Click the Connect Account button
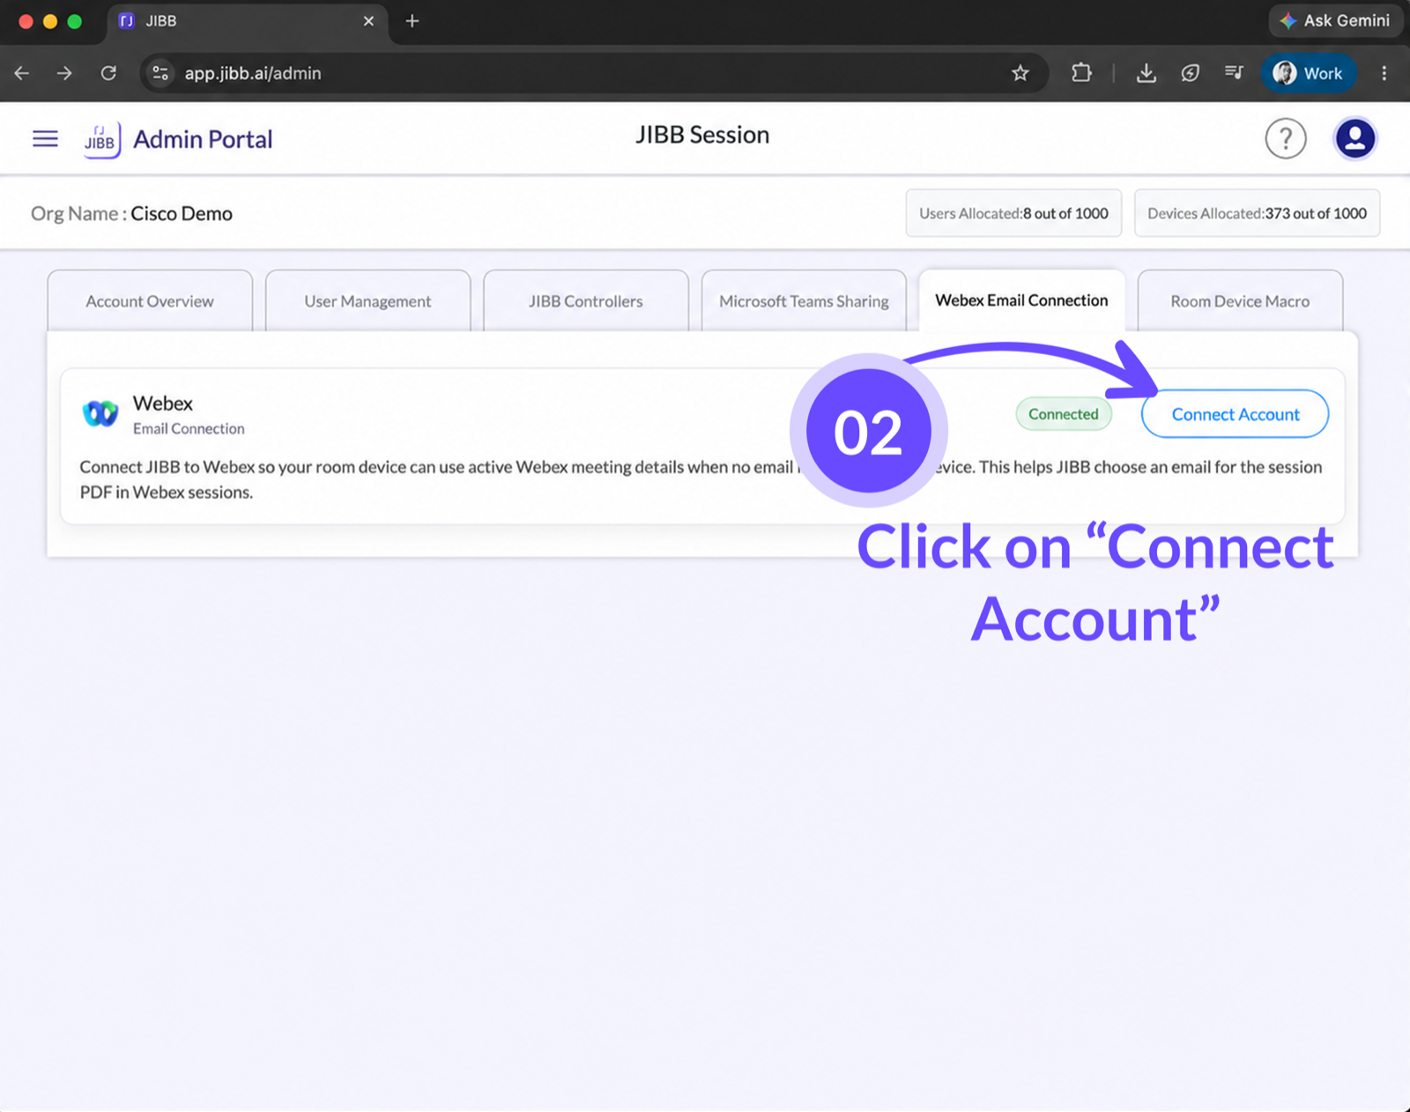Viewport: 1410px width, 1112px height. pyautogui.click(x=1235, y=414)
